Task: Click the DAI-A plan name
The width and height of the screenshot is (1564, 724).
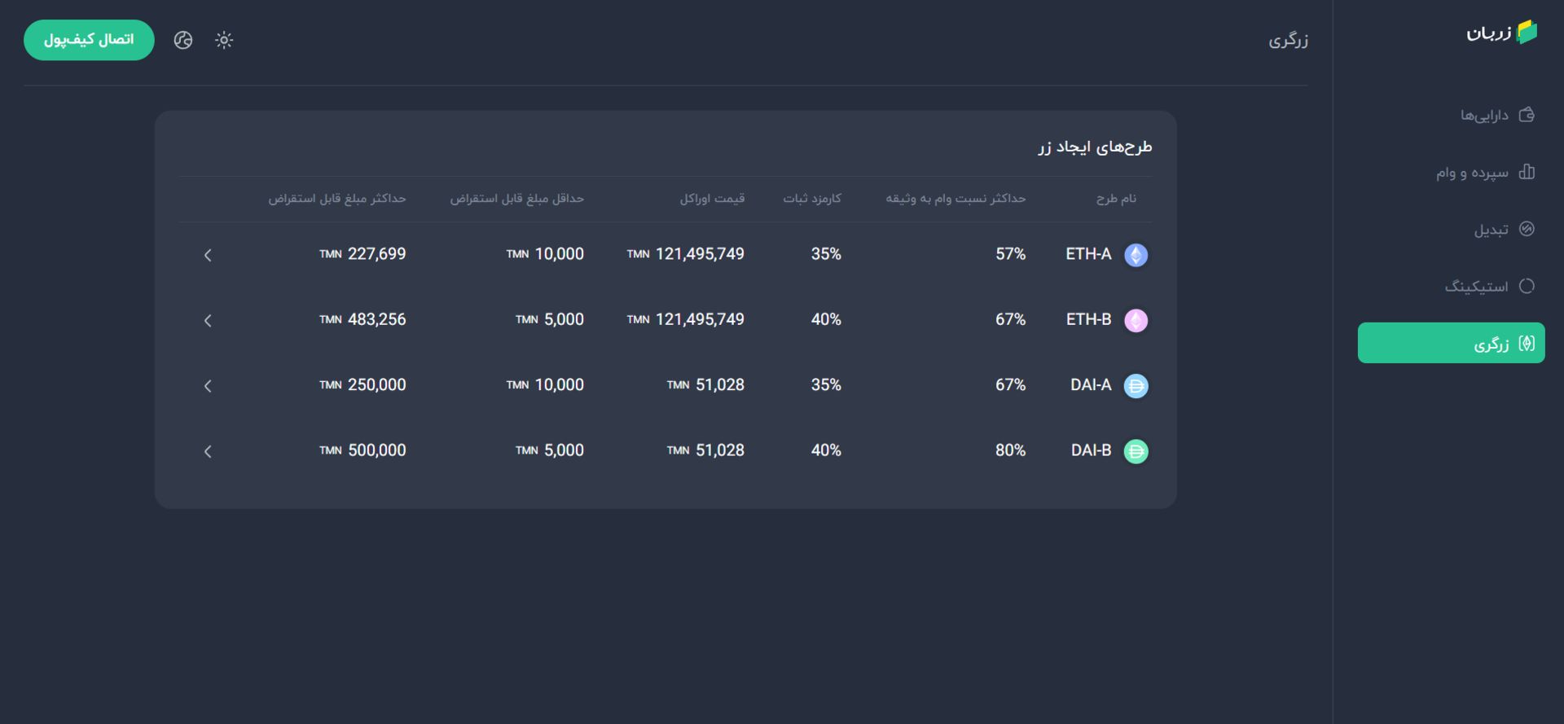Action: pyautogui.click(x=1091, y=384)
